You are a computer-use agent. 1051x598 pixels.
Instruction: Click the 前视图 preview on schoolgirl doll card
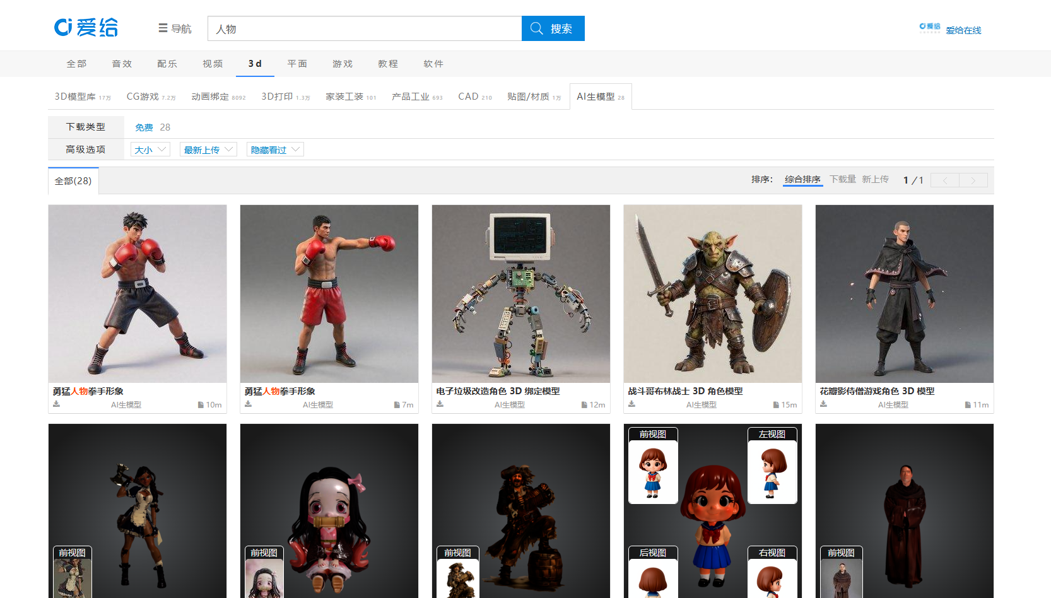653,466
